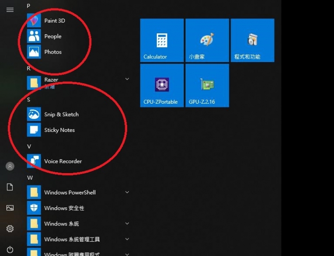Image resolution: width=334 pixels, height=256 pixels.
Task: Jump via the letter V header
Action: pos(29,146)
